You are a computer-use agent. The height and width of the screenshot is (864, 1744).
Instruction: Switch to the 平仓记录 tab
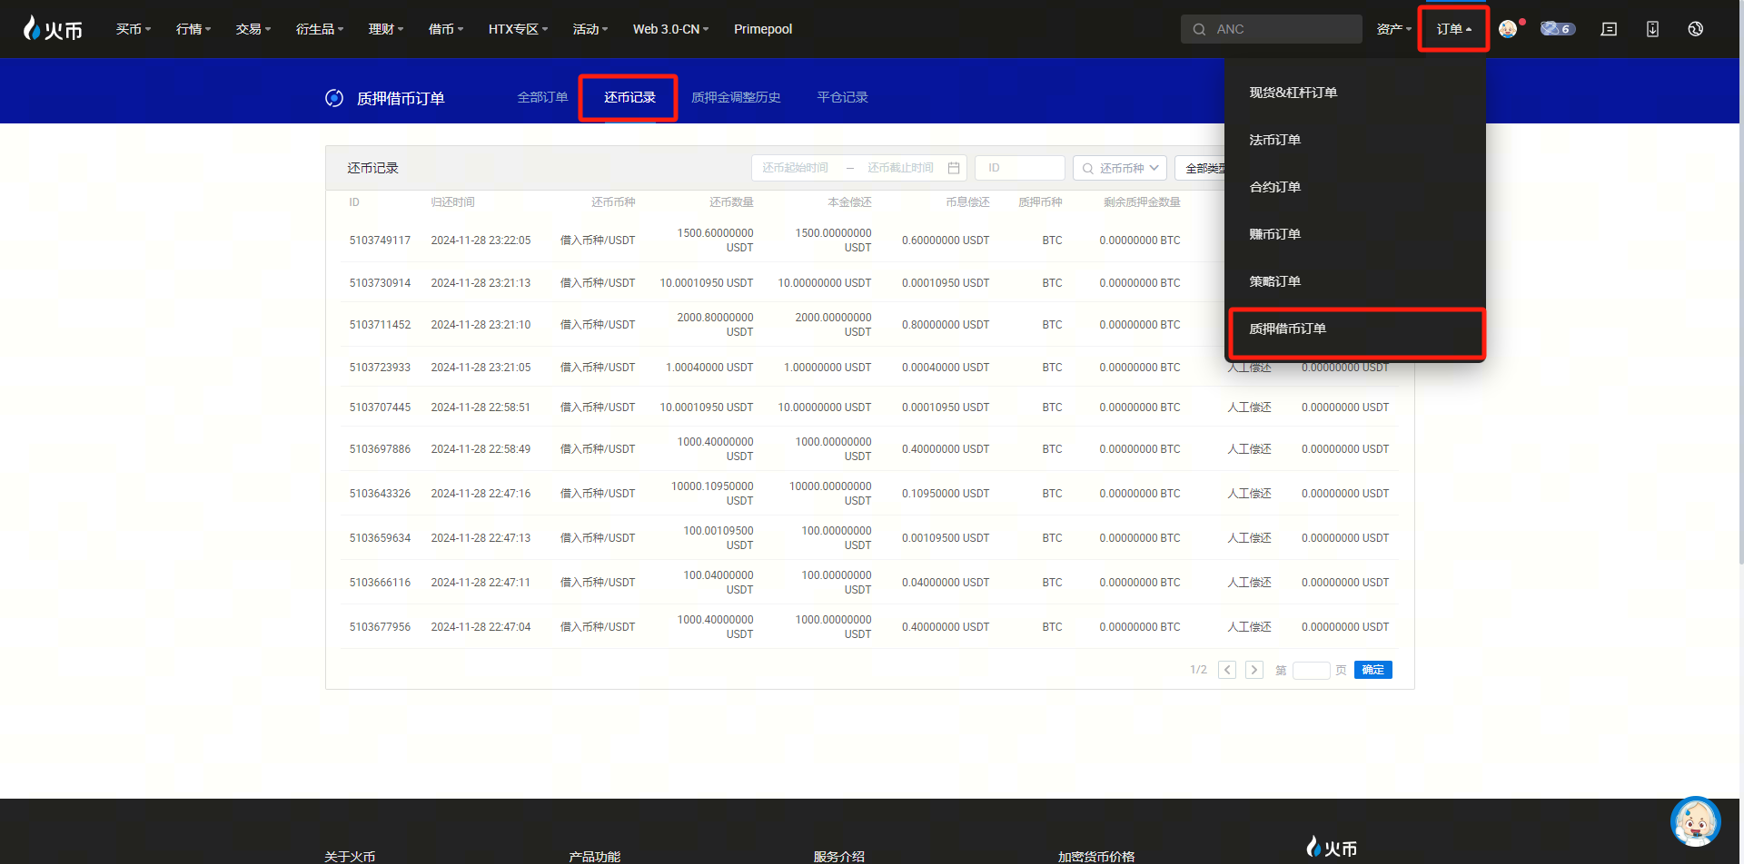(842, 97)
